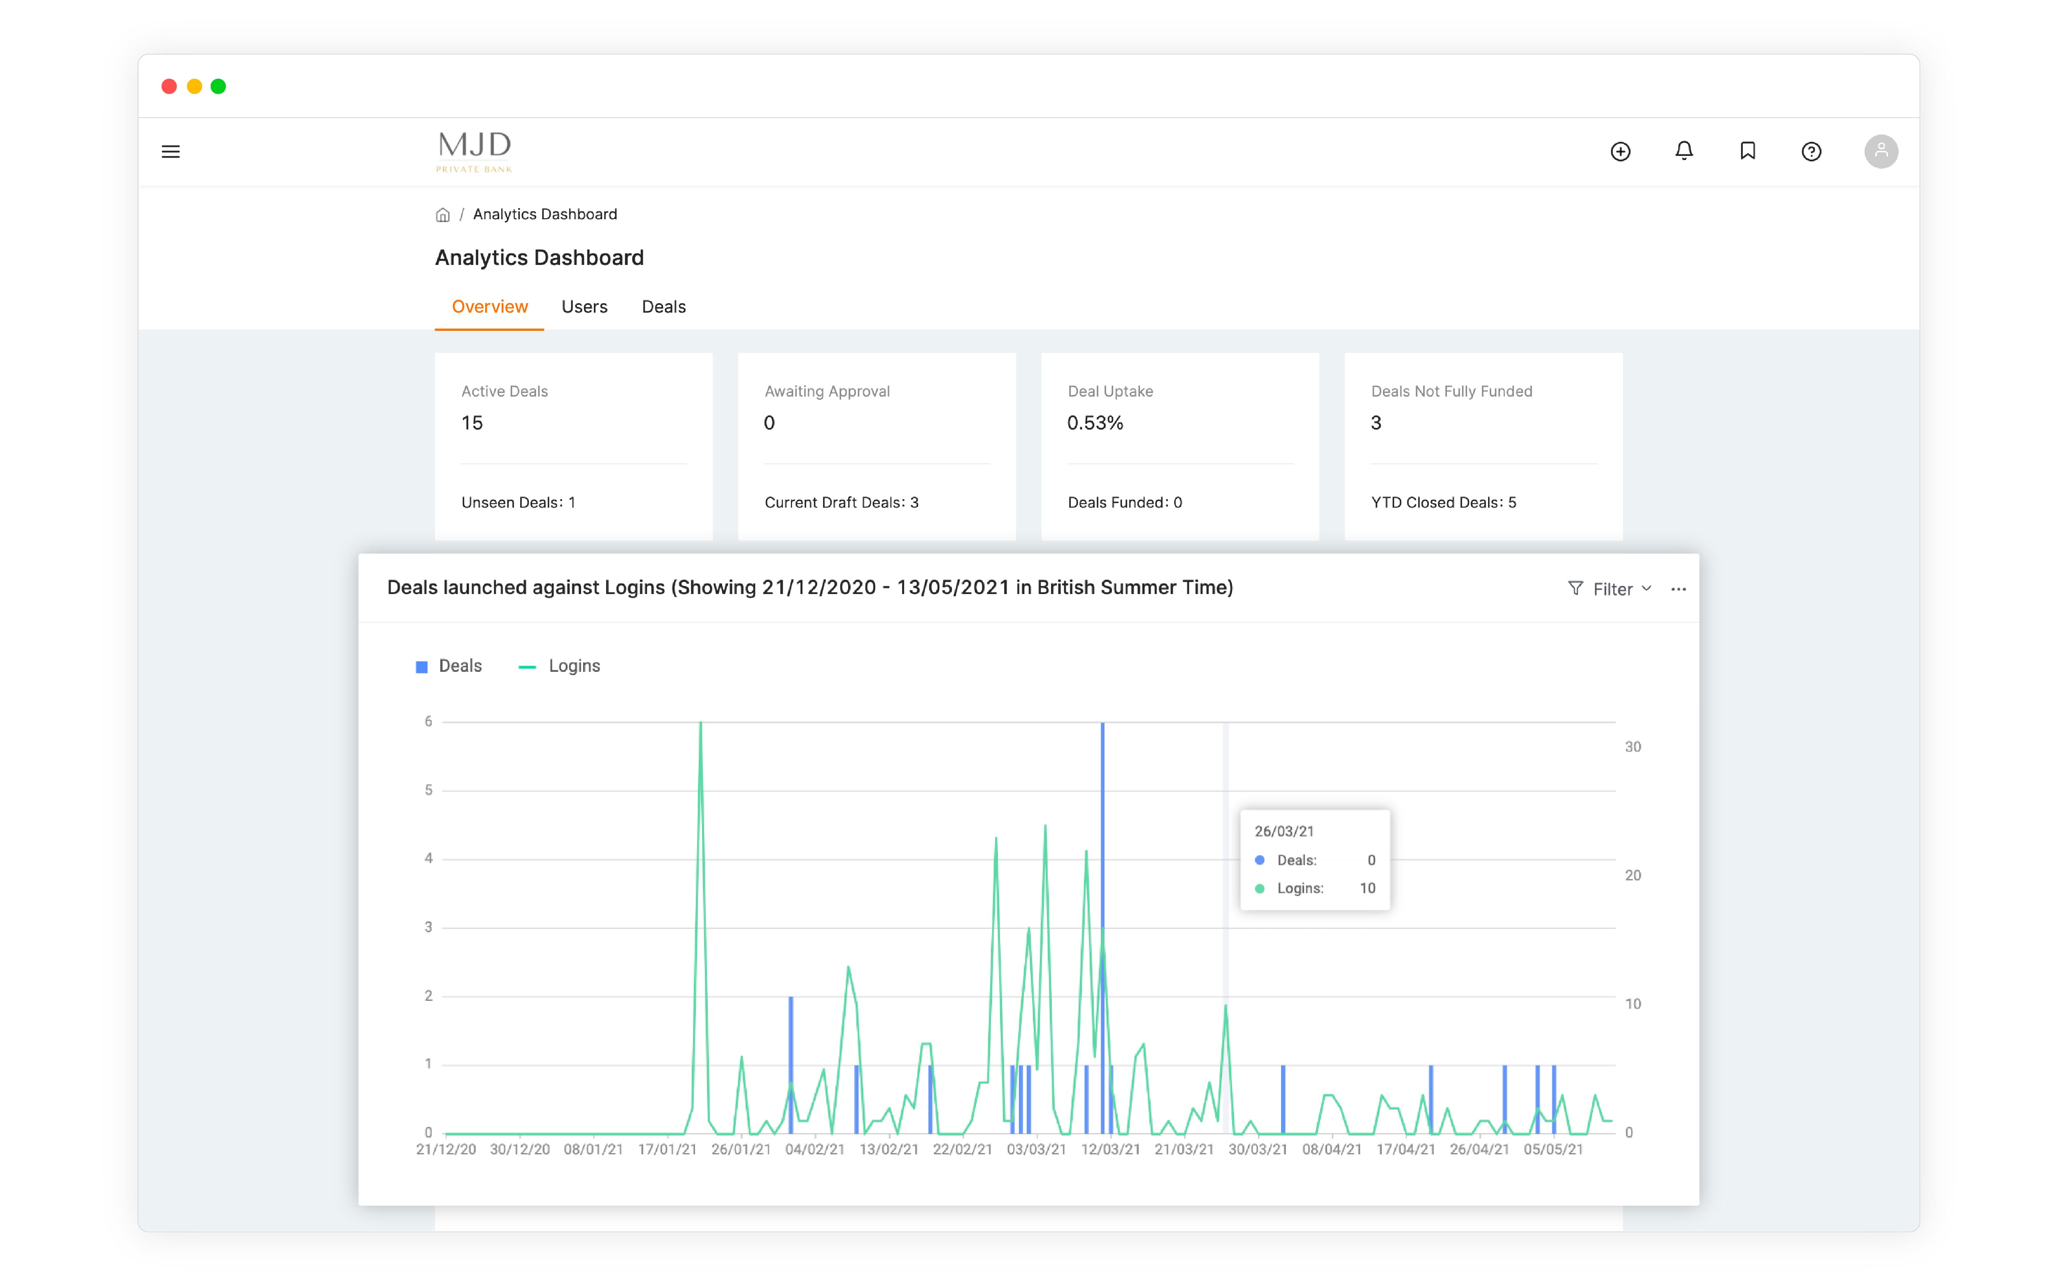Click the plus circle add icon
This screenshot has width=2058, height=1286.
click(1620, 151)
